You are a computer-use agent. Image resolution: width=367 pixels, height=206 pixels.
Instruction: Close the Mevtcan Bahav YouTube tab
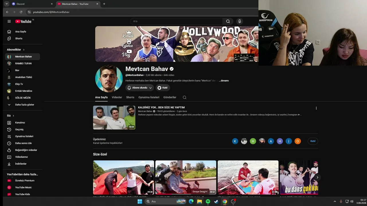coord(97,4)
